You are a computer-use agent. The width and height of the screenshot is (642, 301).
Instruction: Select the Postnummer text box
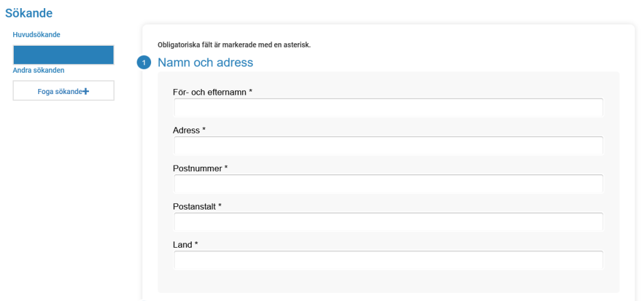pyautogui.click(x=388, y=184)
